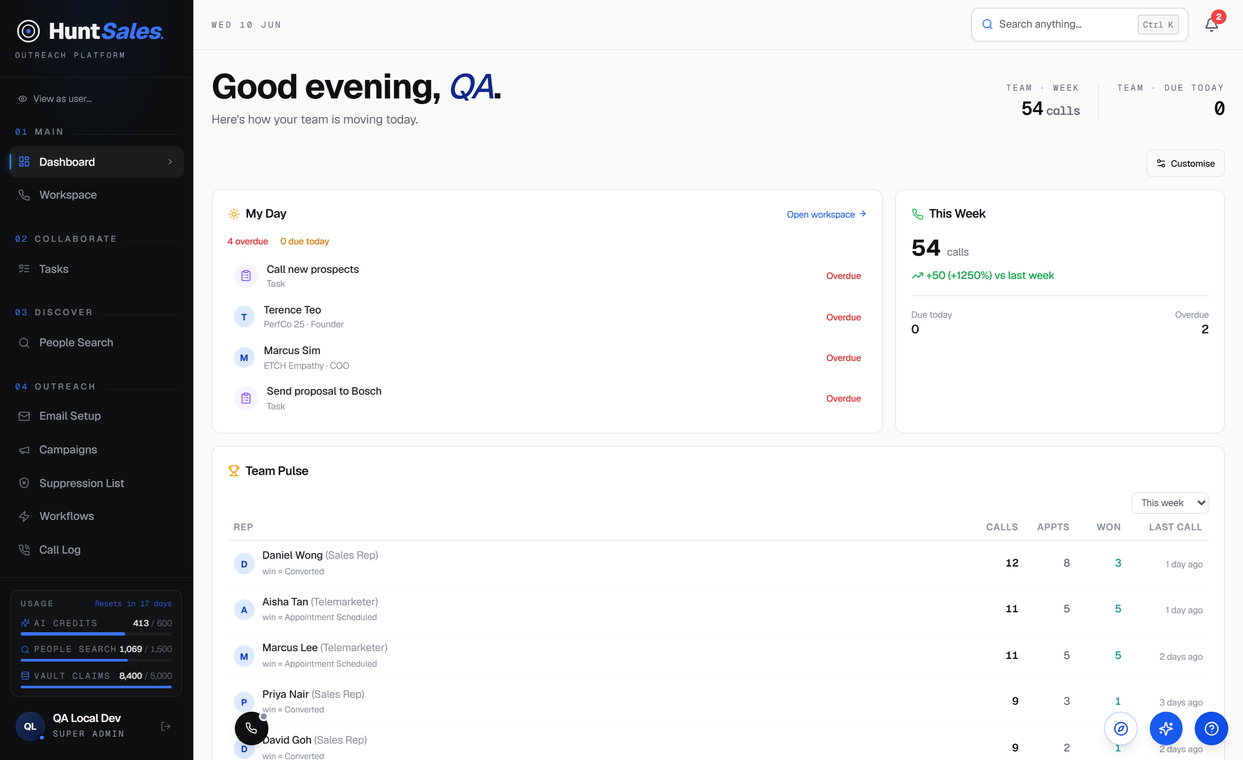Click the search magnifier icon in search bar
Image resolution: width=1243 pixels, height=760 pixels.
pos(987,24)
